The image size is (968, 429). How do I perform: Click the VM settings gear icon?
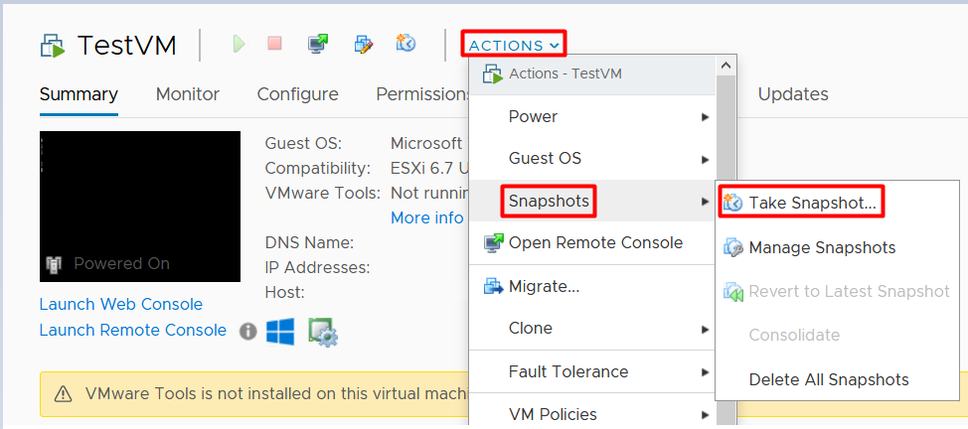click(x=323, y=332)
